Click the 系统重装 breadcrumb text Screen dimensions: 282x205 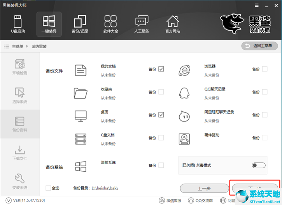tap(39, 47)
